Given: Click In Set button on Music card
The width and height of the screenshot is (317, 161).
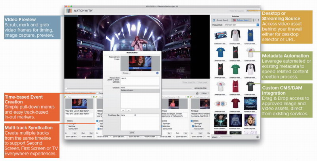Looking at the screenshot, I should pyautogui.click(x=74, y=133).
